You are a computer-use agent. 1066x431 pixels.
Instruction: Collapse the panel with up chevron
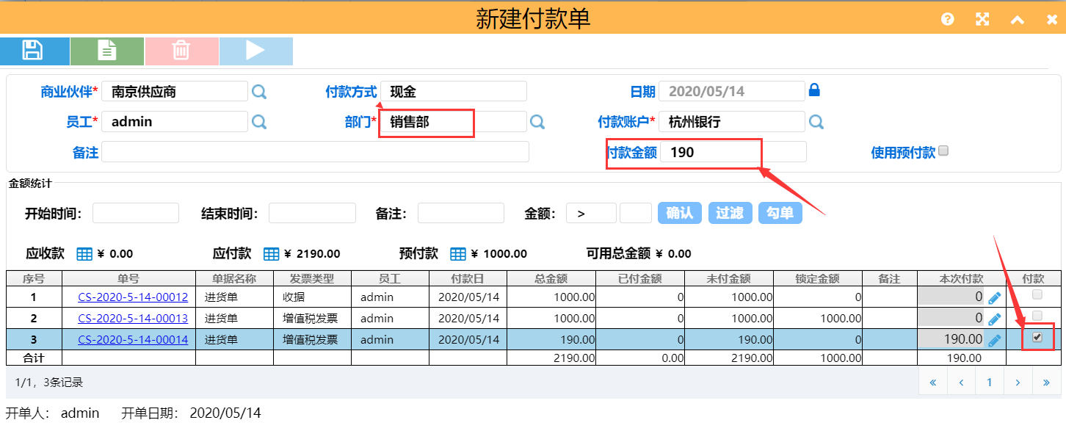[x=1018, y=20]
